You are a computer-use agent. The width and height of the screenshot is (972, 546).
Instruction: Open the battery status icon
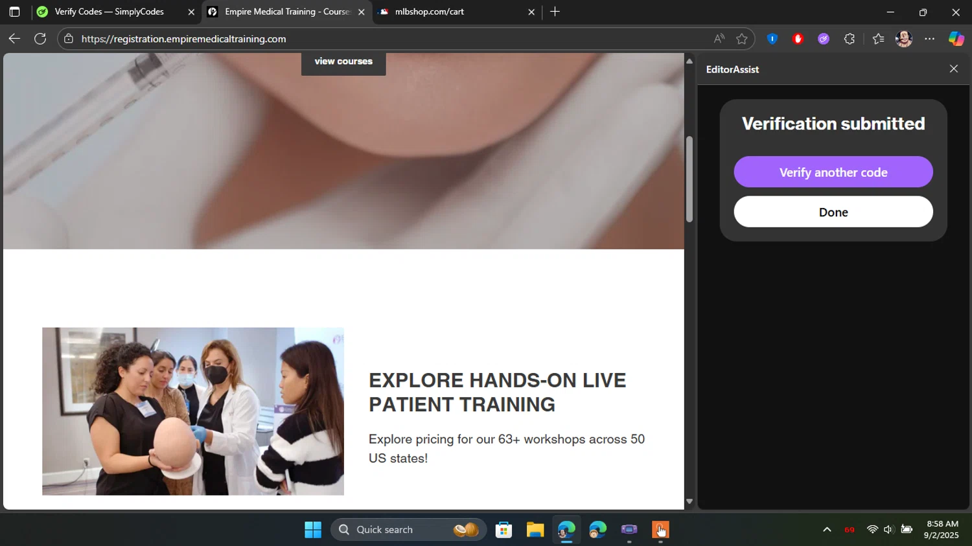[x=907, y=530]
